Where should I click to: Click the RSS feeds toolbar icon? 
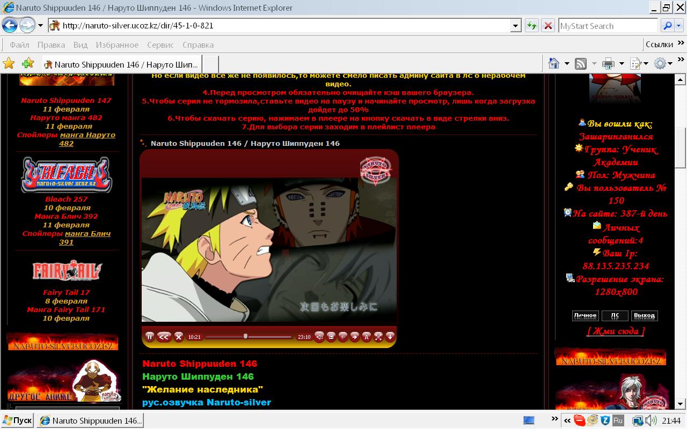tap(581, 64)
